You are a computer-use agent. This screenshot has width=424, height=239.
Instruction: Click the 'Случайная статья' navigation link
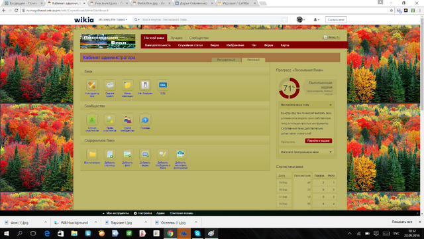coord(190,45)
